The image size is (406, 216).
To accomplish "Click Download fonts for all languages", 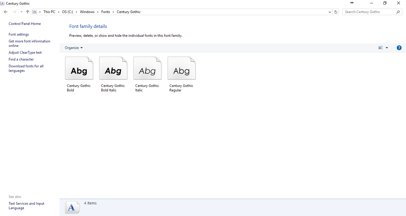I will tap(26, 68).
